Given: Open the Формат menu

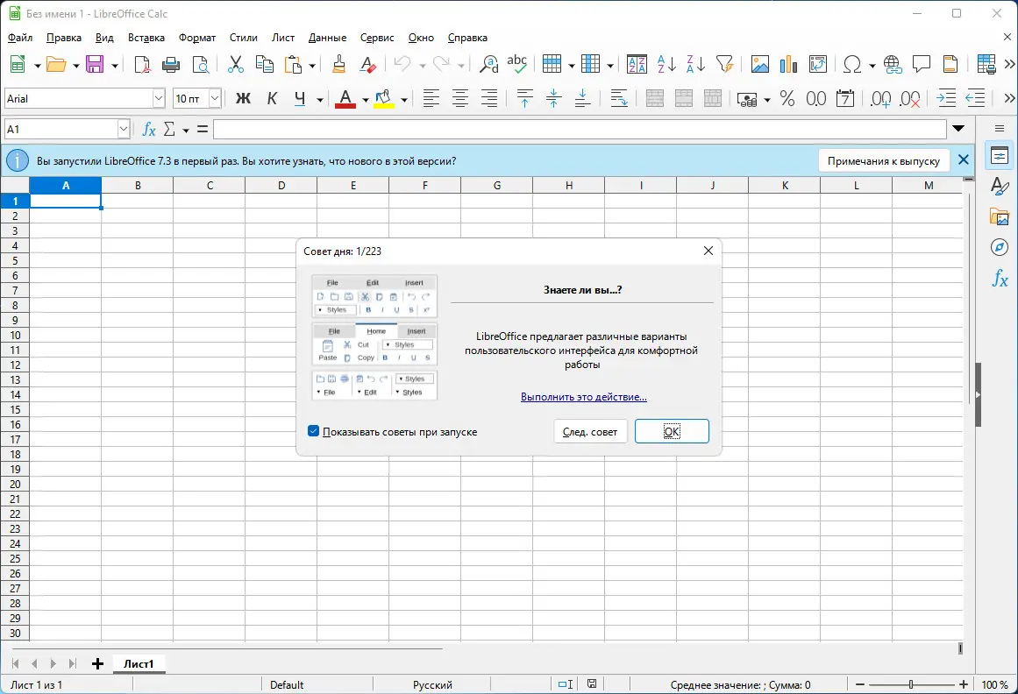Looking at the screenshot, I should tap(196, 38).
